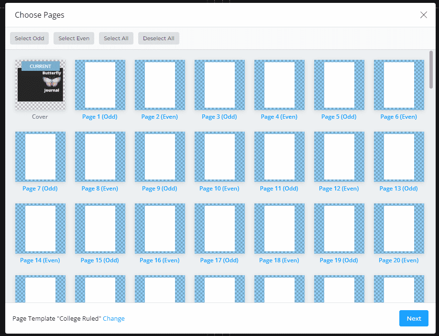Viewport: 439px width, 336px height.
Task: Select the Page 1 (Odd) thumbnail
Action: click(x=100, y=85)
